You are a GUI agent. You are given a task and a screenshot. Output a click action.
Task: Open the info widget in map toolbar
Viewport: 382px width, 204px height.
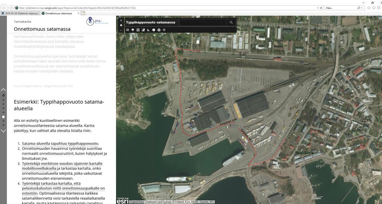pos(154,30)
